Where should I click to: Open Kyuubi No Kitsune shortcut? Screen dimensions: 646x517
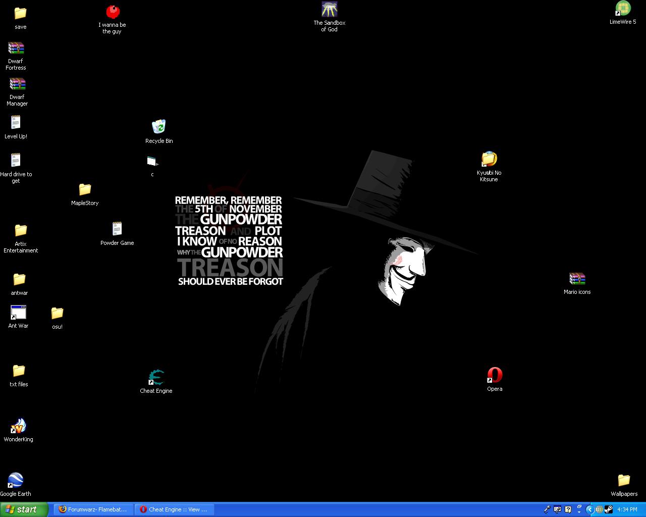[x=489, y=159]
